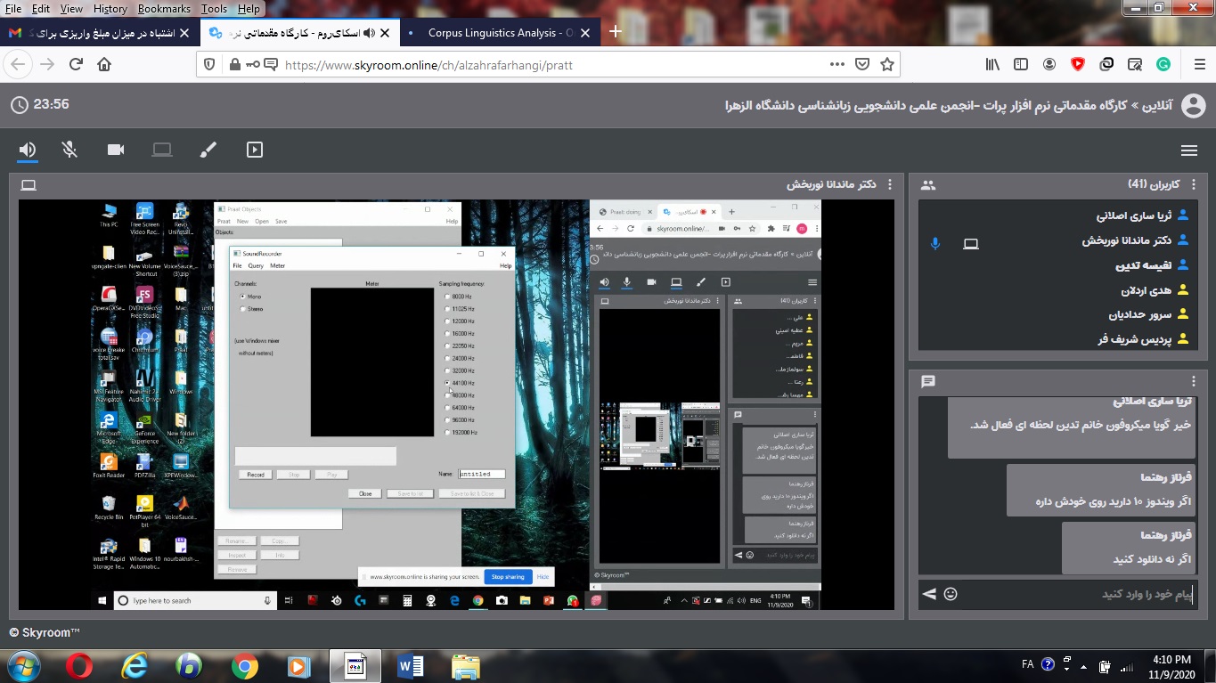
Task: Open Firefox Library icon
Action: [992, 64]
